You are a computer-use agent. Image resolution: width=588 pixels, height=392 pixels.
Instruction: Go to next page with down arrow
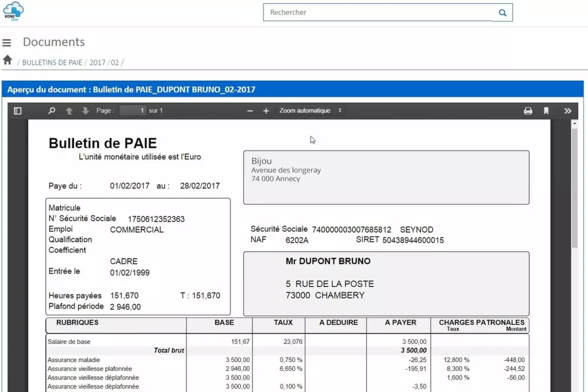tap(86, 111)
